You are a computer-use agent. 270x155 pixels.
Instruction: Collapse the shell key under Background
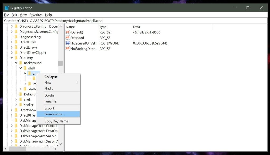coord(21,68)
